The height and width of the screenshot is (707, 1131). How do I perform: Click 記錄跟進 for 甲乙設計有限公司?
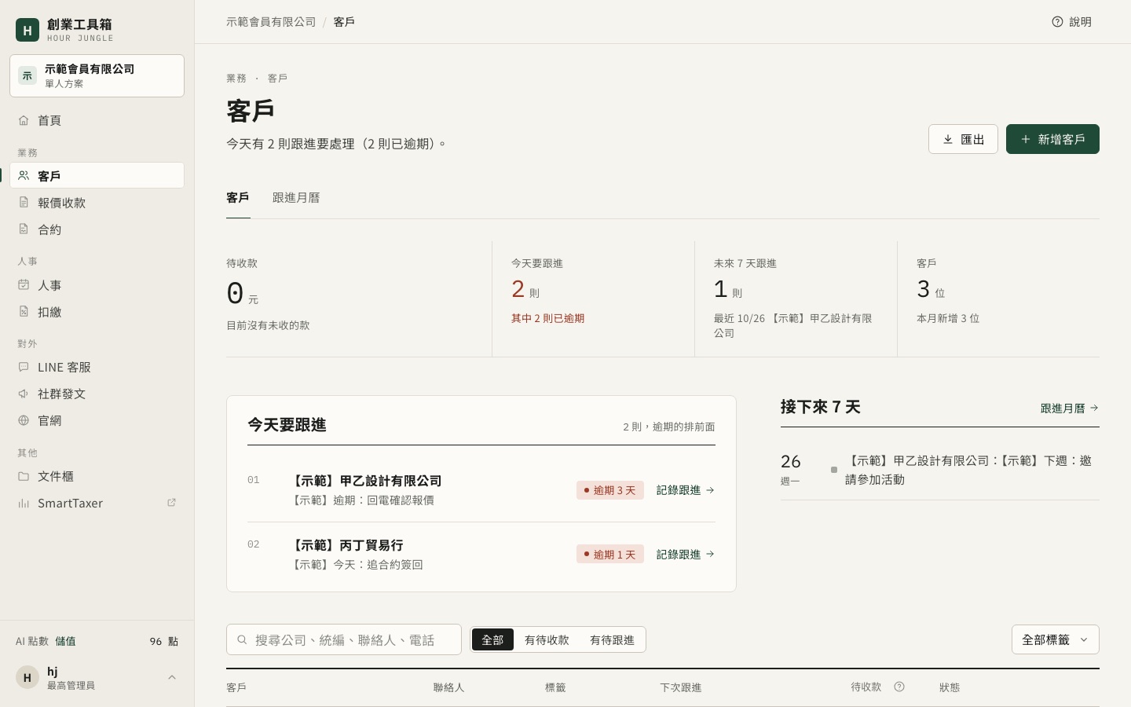pyautogui.click(x=685, y=490)
